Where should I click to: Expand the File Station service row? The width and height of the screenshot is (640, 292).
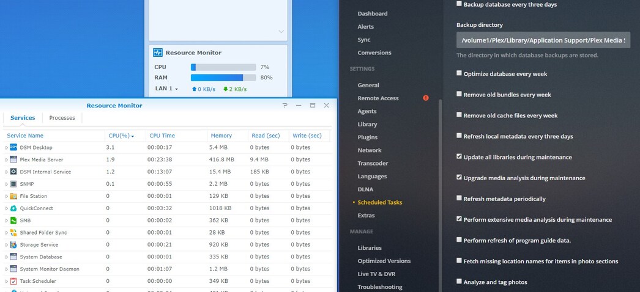(7, 196)
